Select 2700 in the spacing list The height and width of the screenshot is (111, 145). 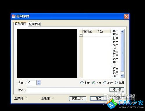coord(115,42)
